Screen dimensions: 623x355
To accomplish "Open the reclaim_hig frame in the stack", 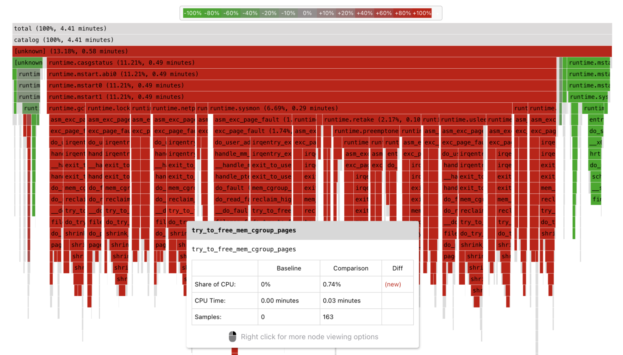I will point(271,199).
